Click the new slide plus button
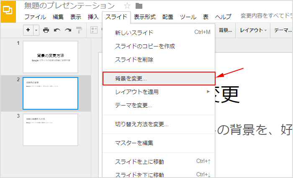293x178 pixels. (x=28, y=30)
